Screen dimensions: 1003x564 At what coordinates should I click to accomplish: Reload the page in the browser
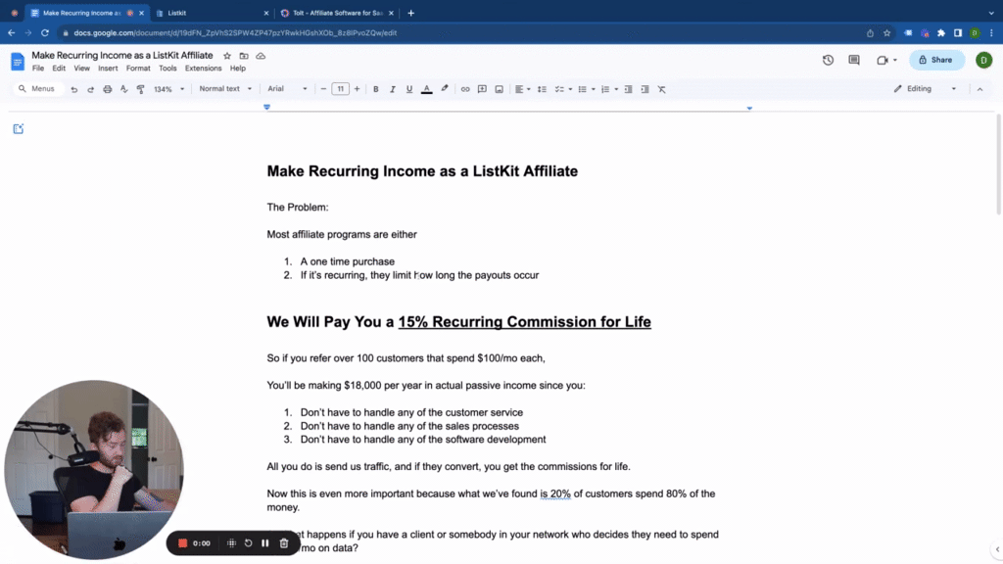[x=45, y=33]
